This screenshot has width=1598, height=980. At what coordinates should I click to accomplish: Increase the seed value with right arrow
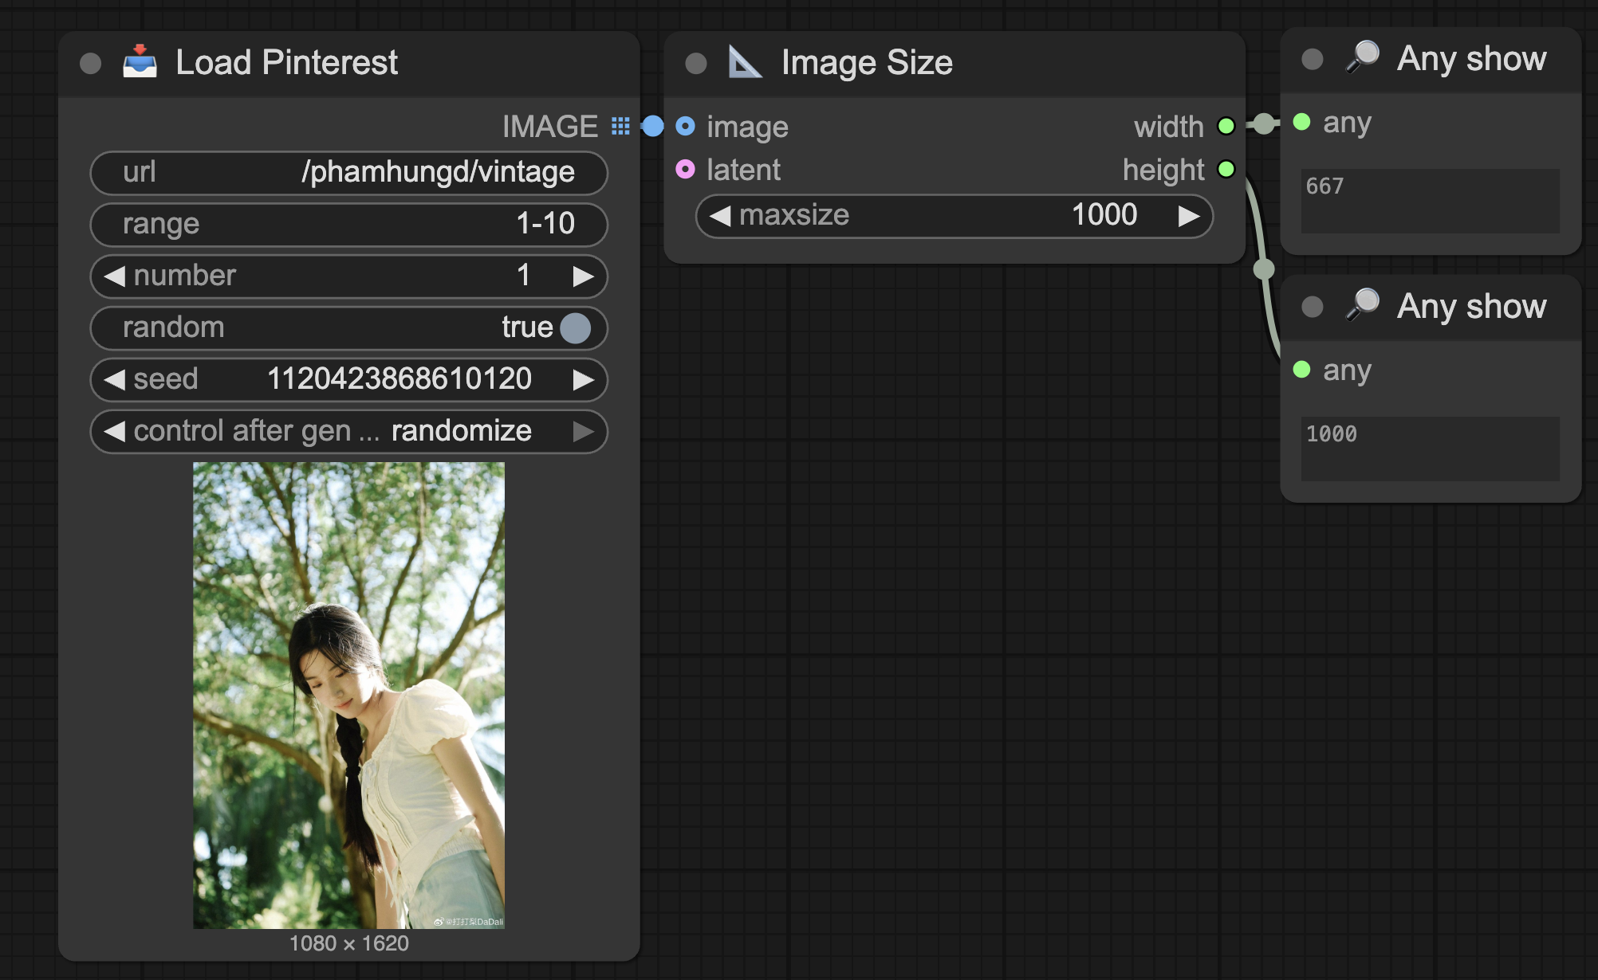pos(583,380)
